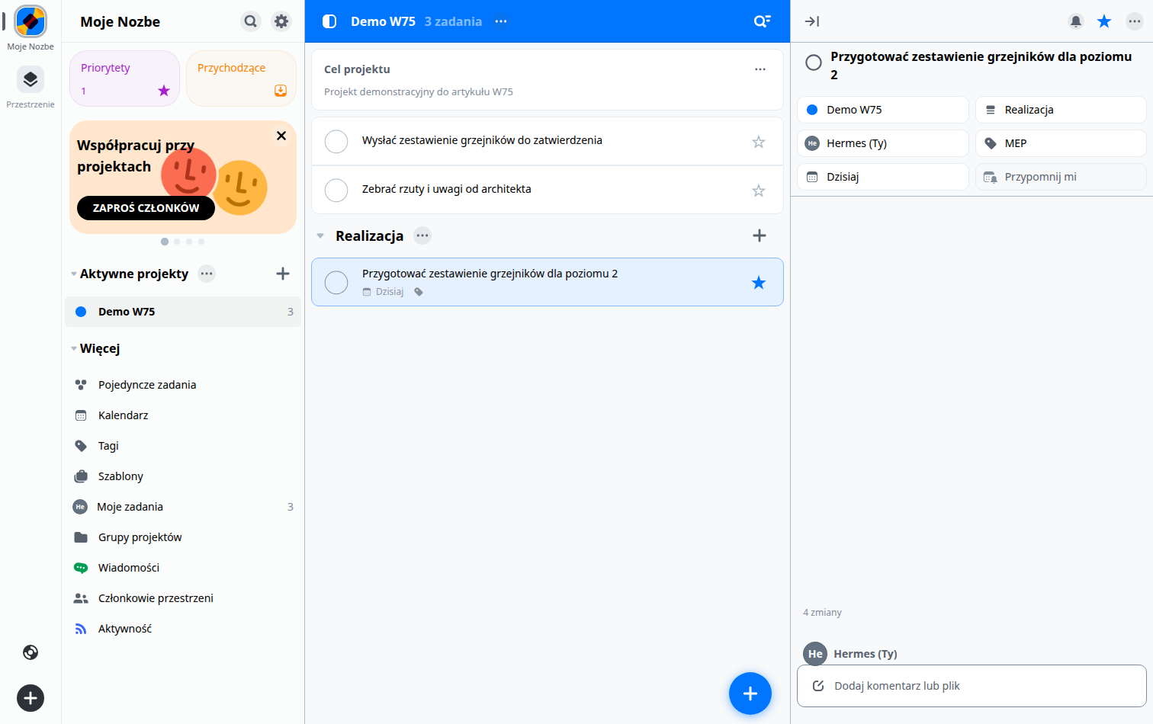Screen dimensions: 1153x724
Task: Click the Moje Nozbe workspace logo
Action: coord(31,21)
